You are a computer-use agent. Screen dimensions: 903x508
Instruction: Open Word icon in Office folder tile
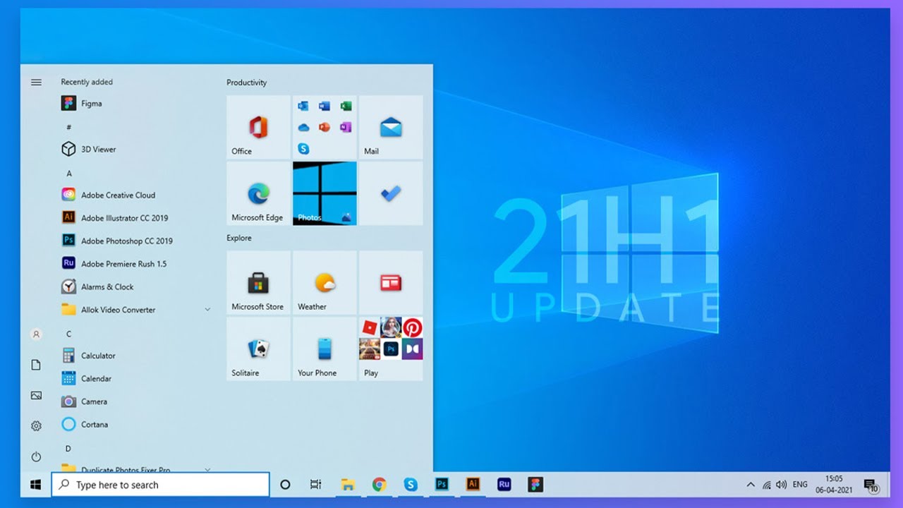click(x=325, y=106)
